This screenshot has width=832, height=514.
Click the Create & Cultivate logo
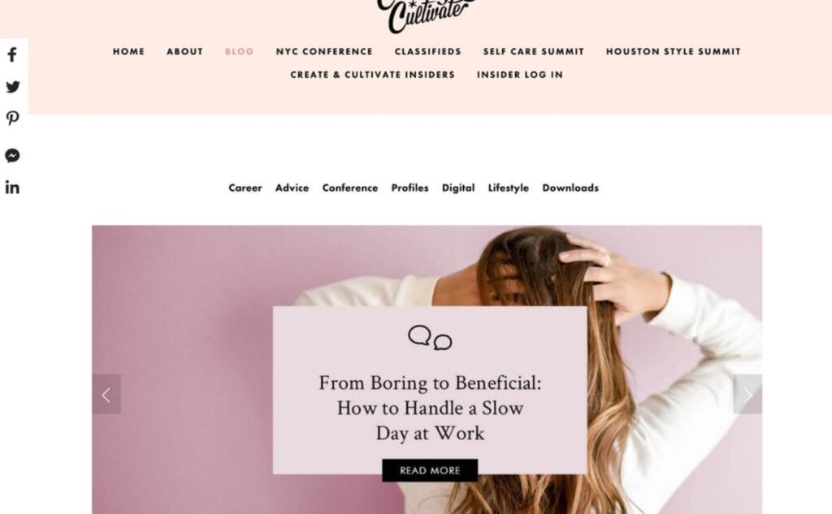424,16
